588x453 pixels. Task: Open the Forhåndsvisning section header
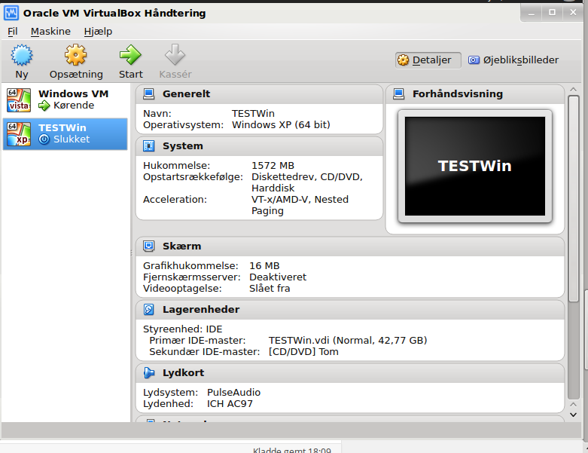point(475,93)
